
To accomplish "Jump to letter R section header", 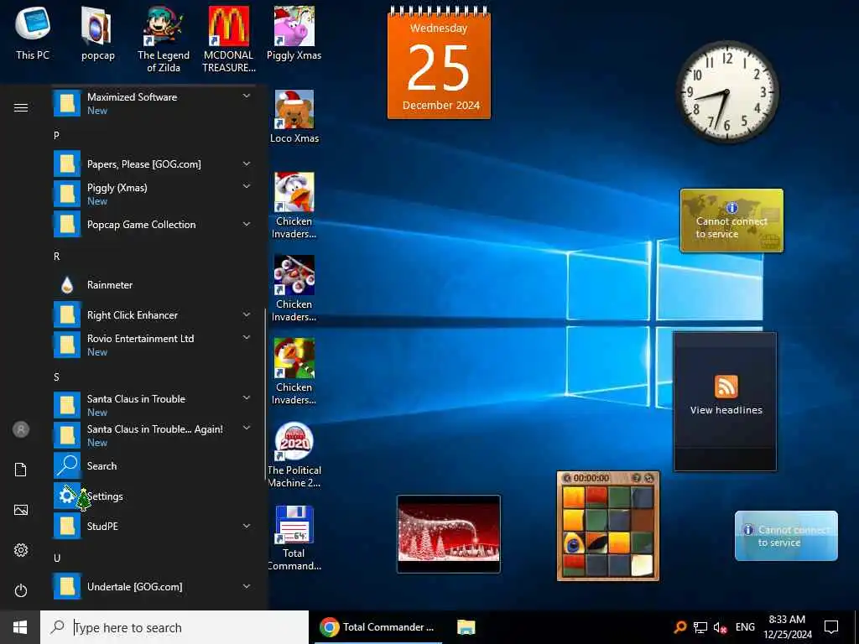I will tap(56, 257).
